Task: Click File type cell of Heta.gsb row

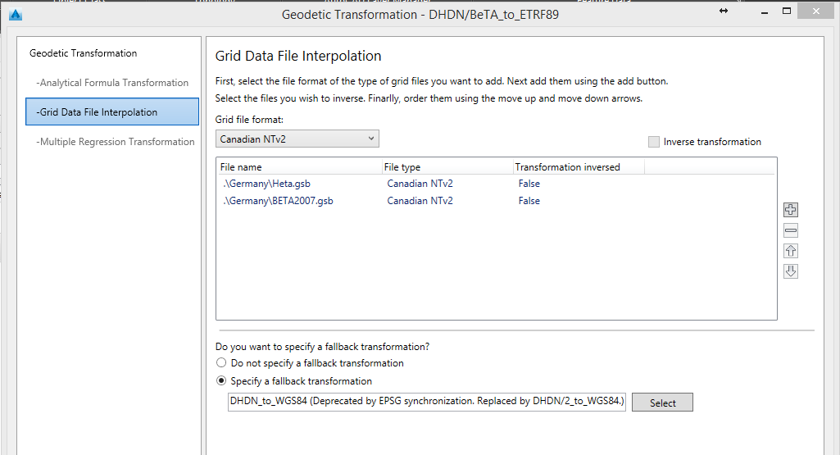Action: tap(420, 184)
